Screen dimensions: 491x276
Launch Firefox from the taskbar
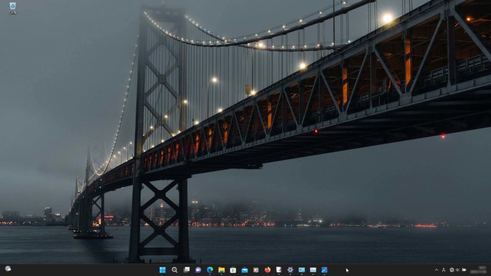point(268,270)
